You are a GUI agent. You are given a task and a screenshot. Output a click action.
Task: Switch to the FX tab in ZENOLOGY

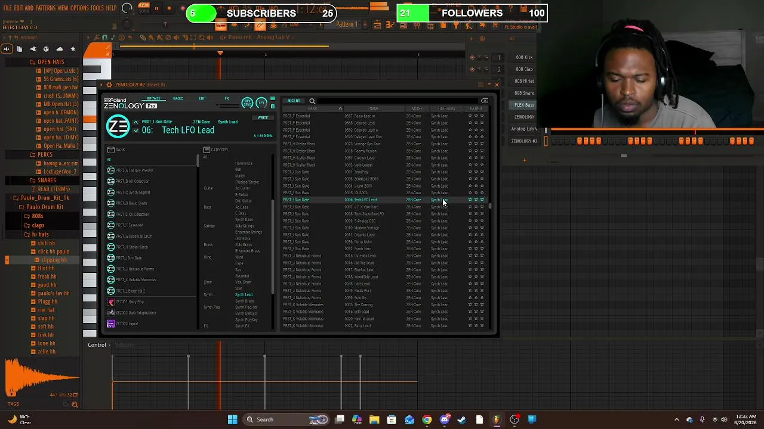[x=227, y=99]
